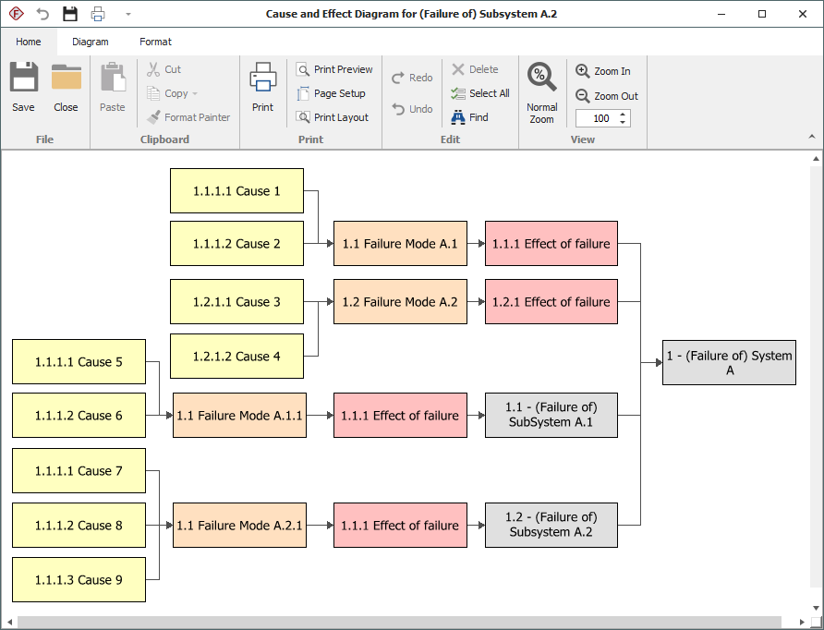
Task: Open the Page Setup dialog
Action: point(331,93)
